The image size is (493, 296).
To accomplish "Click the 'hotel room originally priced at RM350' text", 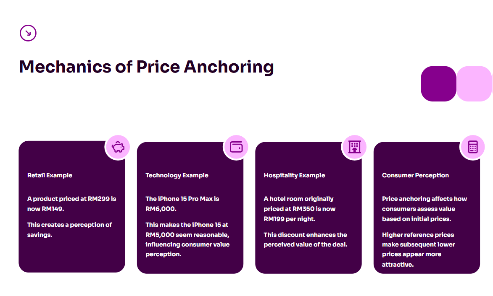I will pos(298,209).
